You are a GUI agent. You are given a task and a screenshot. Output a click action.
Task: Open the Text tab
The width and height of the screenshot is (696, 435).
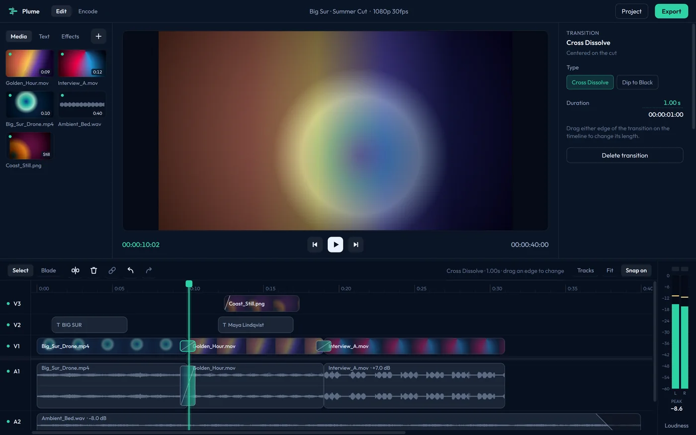tap(44, 36)
